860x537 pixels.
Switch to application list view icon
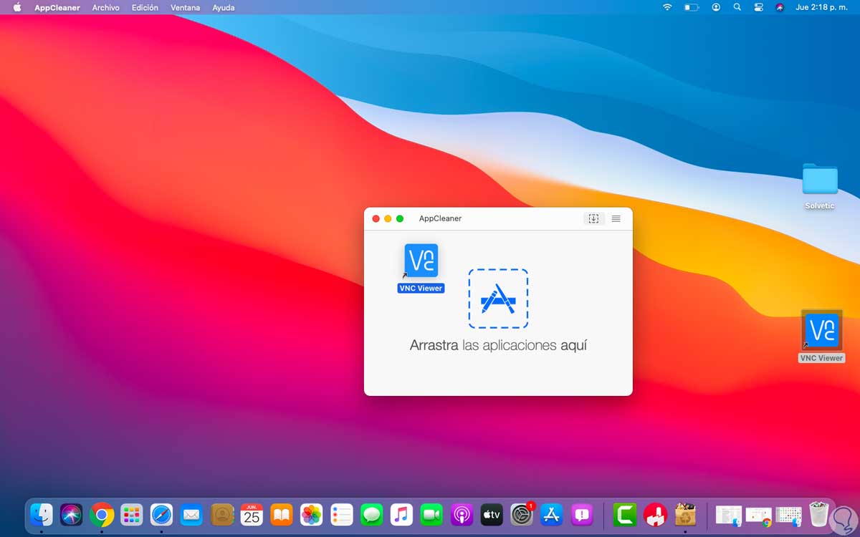[616, 218]
